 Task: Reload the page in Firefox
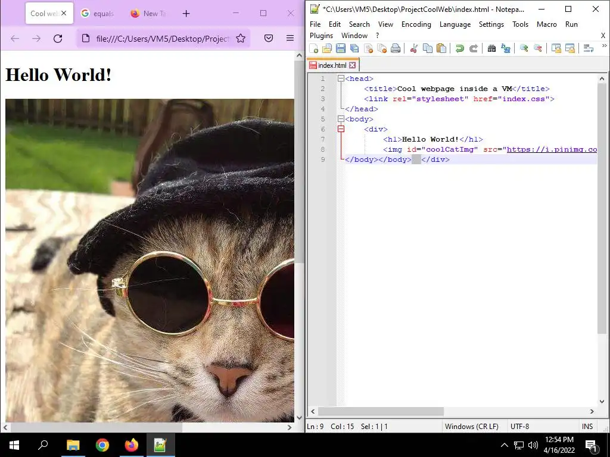(x=58, y=38)
